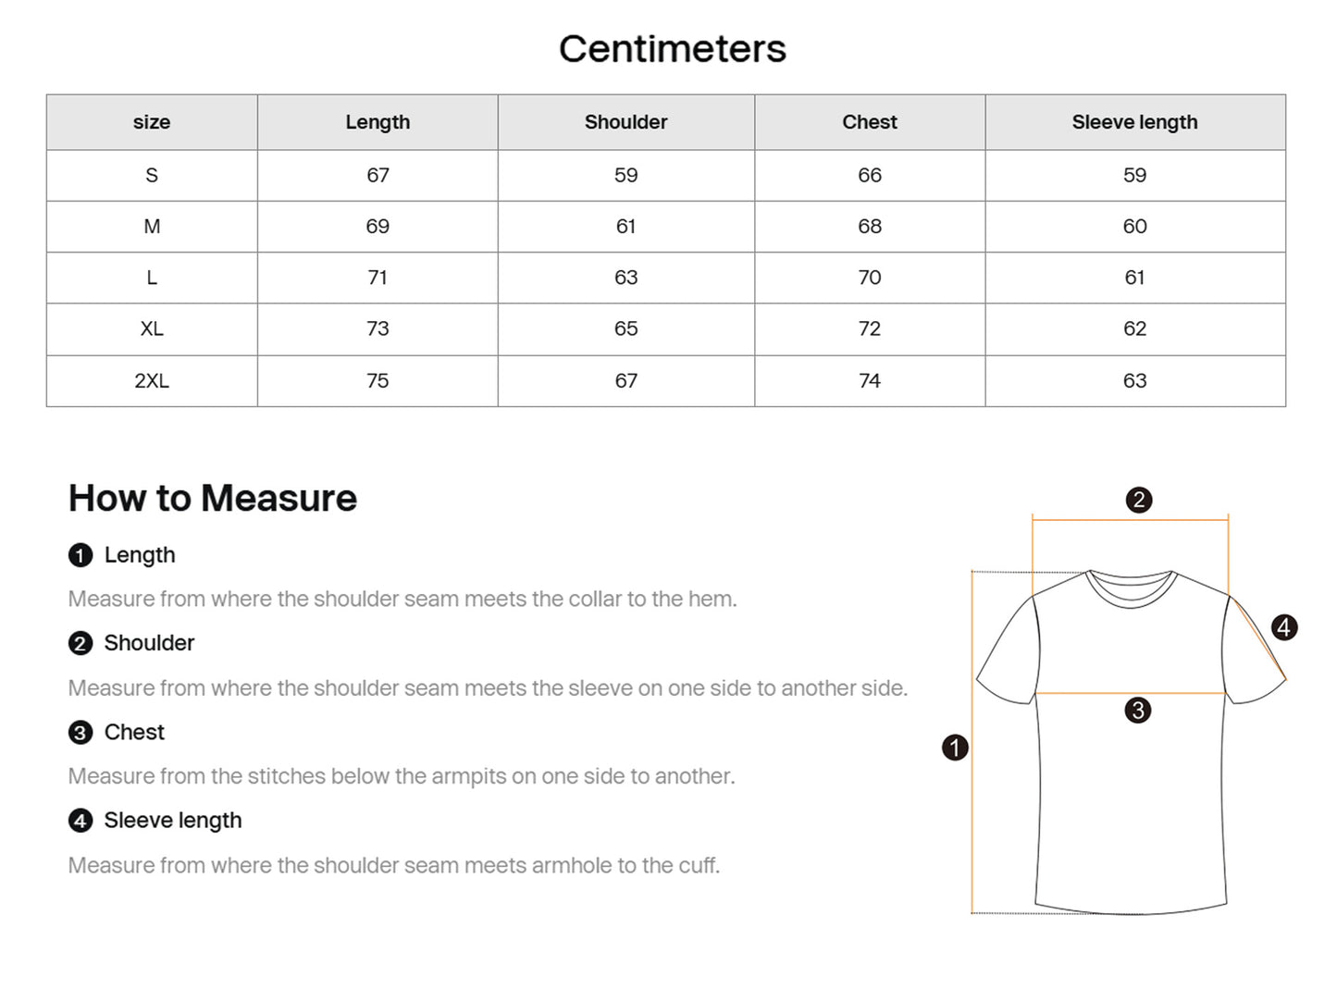Image resolution: width=1337 pixels, height=1002 pixels.
Task: Click the number 4 bullet beside Sleeve length heading
Action: [80, 821]
